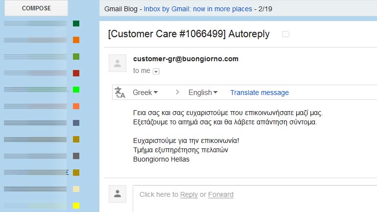Click the translate icon beside Greek
Viewport: 377px width, 212px height.
(x=120, y=93)
